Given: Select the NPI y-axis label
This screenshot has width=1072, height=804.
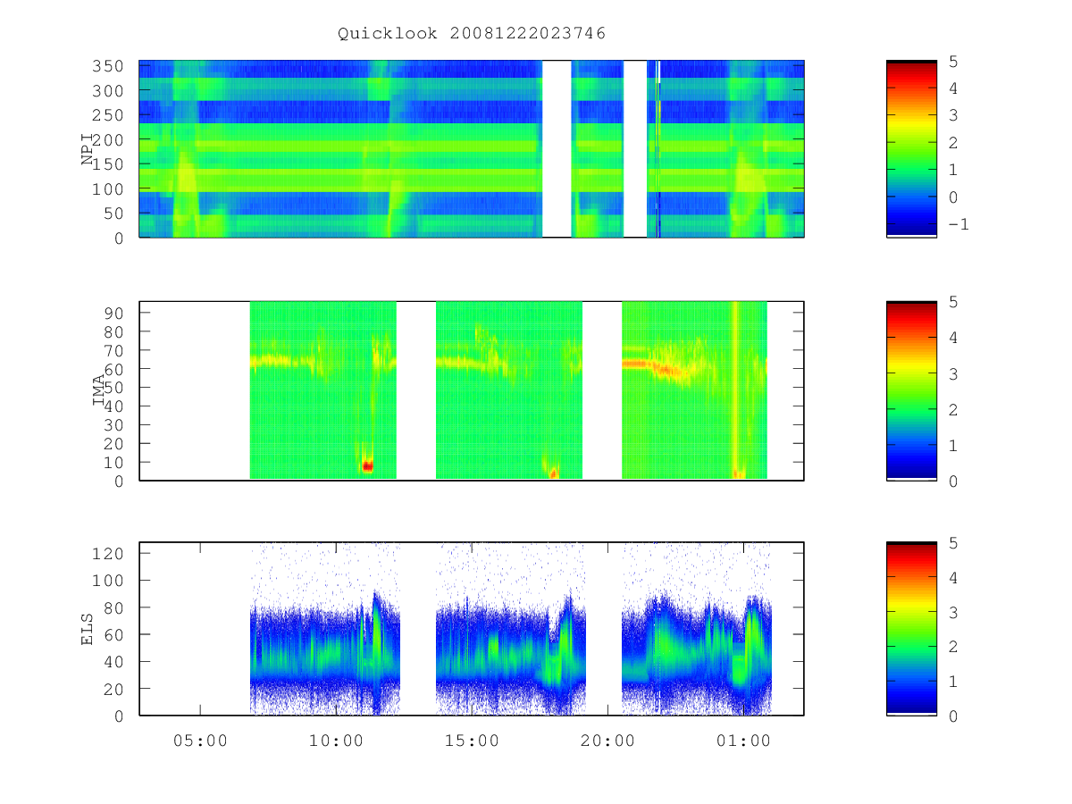Looking at the screenshot, I should point(88,148).
